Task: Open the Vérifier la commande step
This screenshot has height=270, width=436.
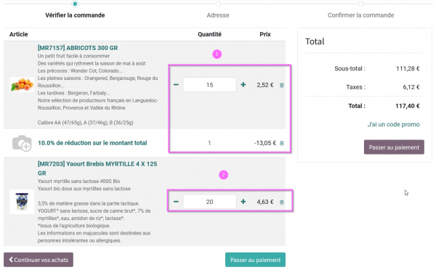Action: click(75, 15)
